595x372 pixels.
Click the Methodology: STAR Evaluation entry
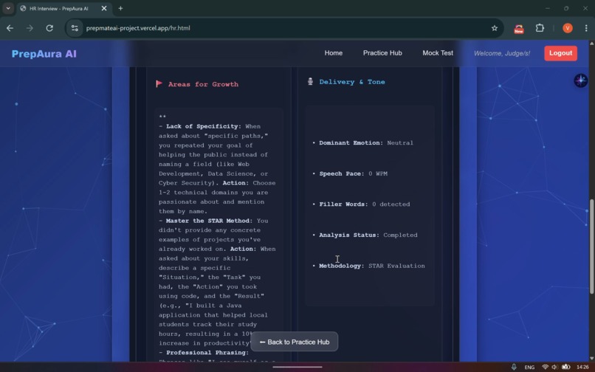[372, 266]
